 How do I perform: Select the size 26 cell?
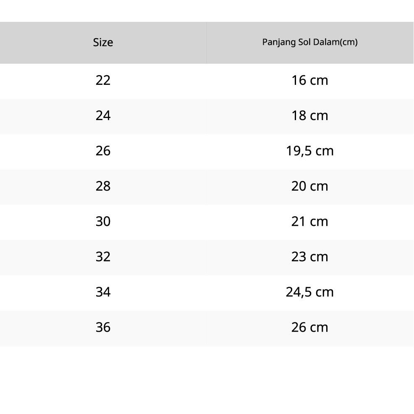103,151
